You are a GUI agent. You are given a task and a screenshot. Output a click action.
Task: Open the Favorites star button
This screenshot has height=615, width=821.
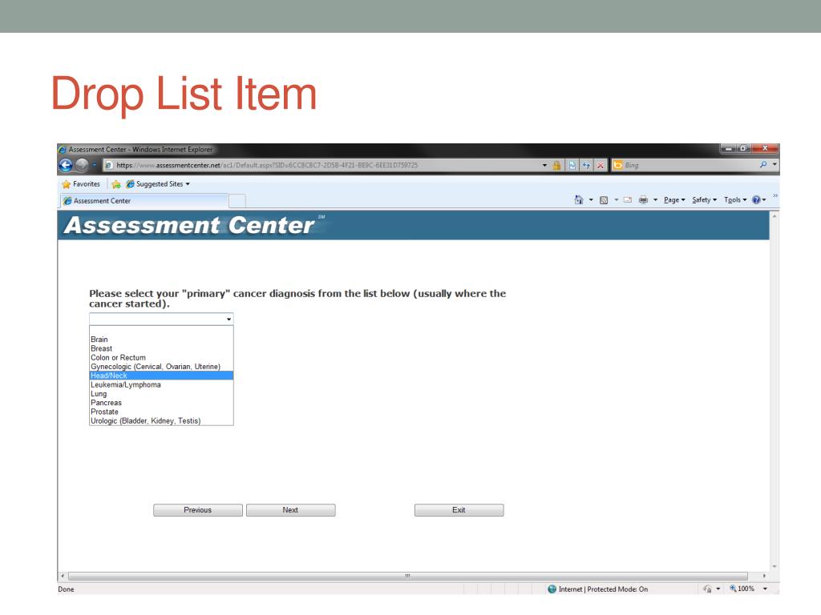81,184
